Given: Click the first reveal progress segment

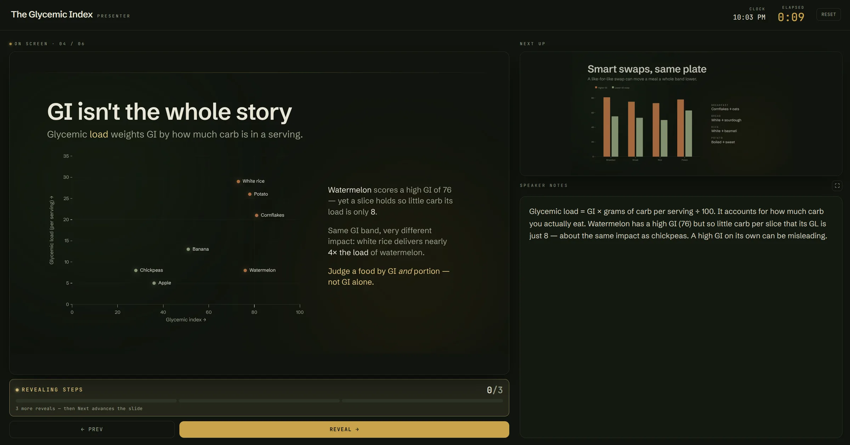Looking at the screenshot, I should point(96,401).
